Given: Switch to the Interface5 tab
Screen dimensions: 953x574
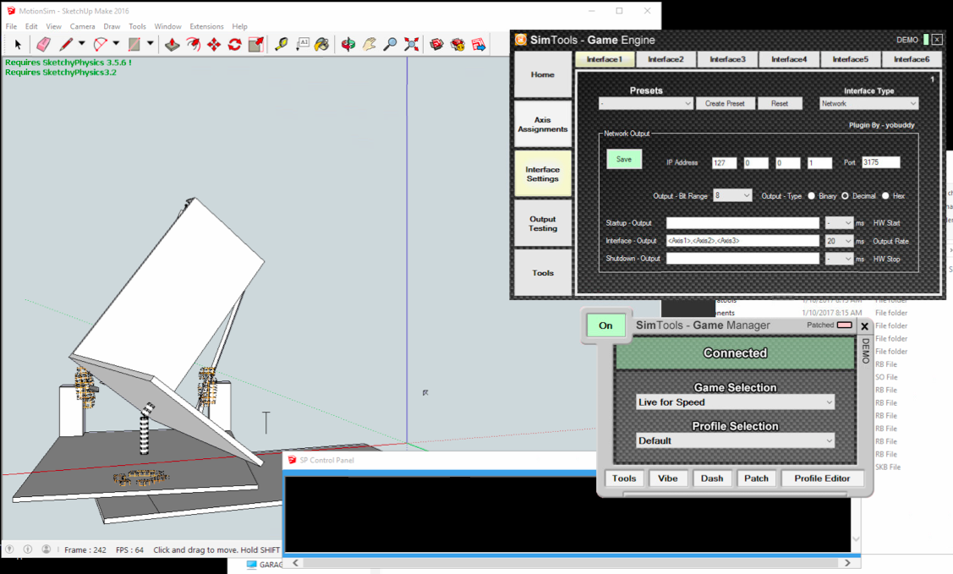Looking at the screenshot, I should tap(851, 59).
